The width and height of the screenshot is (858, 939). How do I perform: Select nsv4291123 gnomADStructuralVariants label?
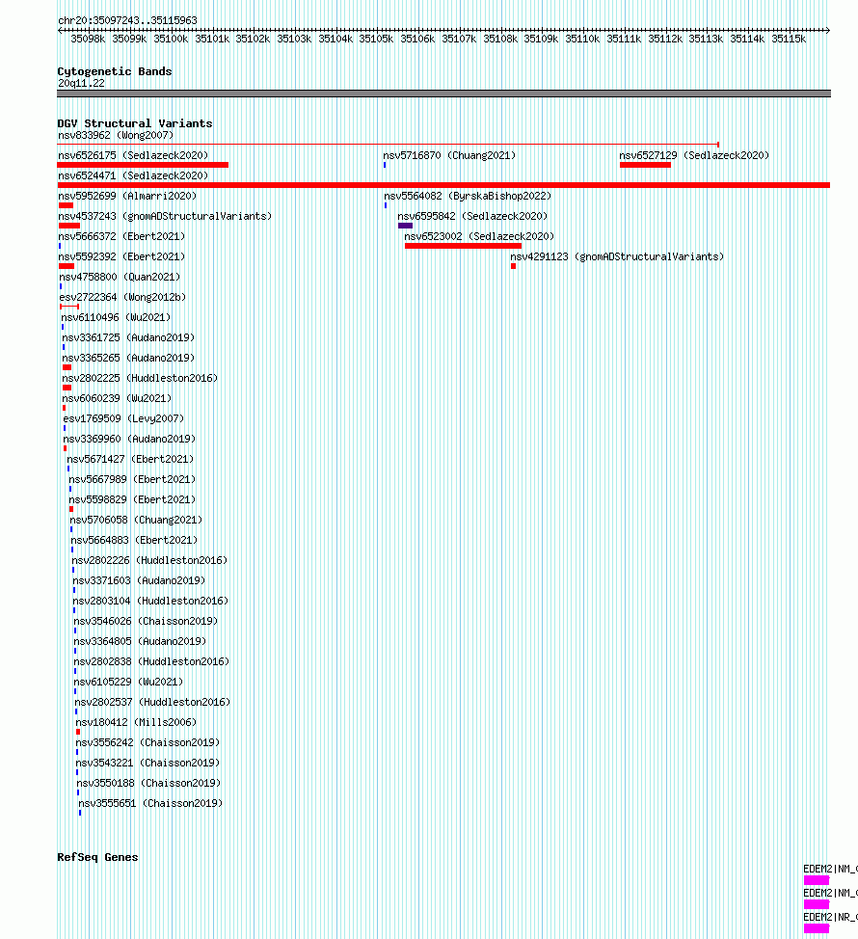point(617,256)
